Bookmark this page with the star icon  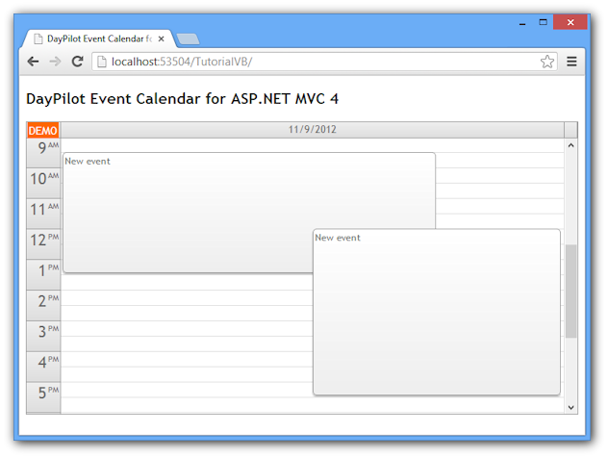[547, 62]
